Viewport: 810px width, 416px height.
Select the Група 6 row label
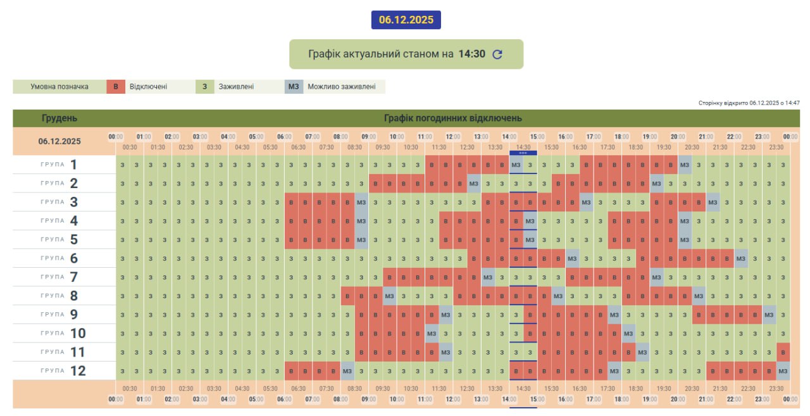coord(60,258)
